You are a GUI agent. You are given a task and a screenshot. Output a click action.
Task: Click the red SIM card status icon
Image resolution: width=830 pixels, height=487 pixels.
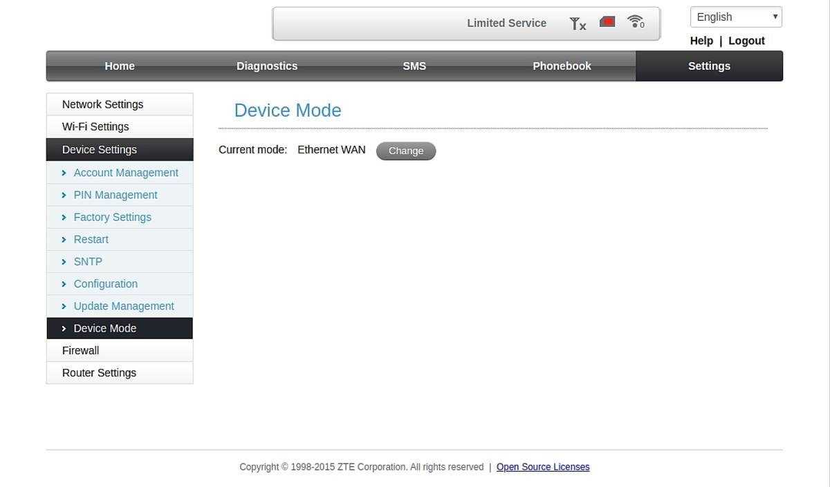pyautogui.click(x=607, y=22)
